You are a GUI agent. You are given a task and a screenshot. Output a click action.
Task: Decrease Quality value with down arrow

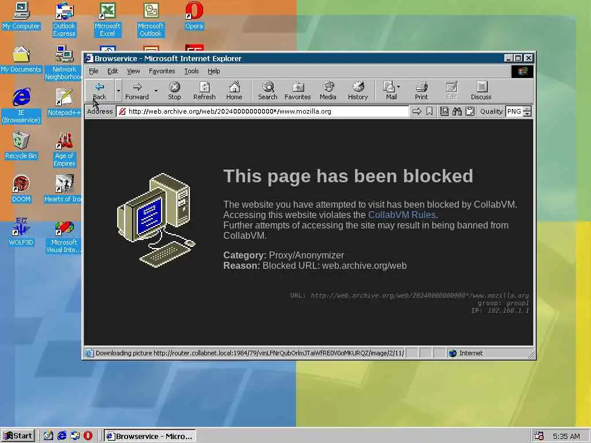pyautogui.click(x=528, y=114)
